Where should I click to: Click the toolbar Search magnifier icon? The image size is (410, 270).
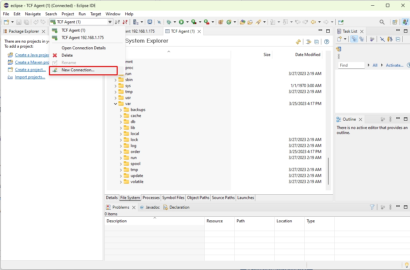(x=382, y=22)
